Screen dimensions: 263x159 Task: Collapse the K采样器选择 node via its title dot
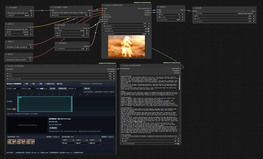pos(56,43)
